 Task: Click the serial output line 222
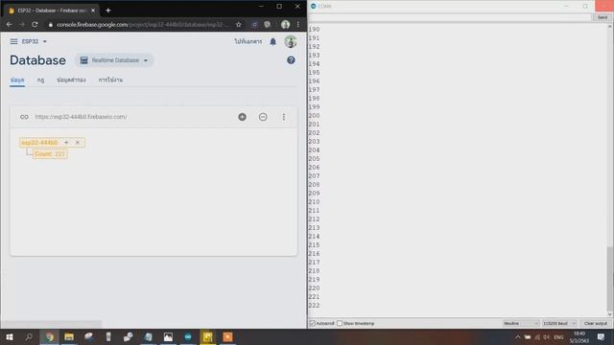point(314,306)
